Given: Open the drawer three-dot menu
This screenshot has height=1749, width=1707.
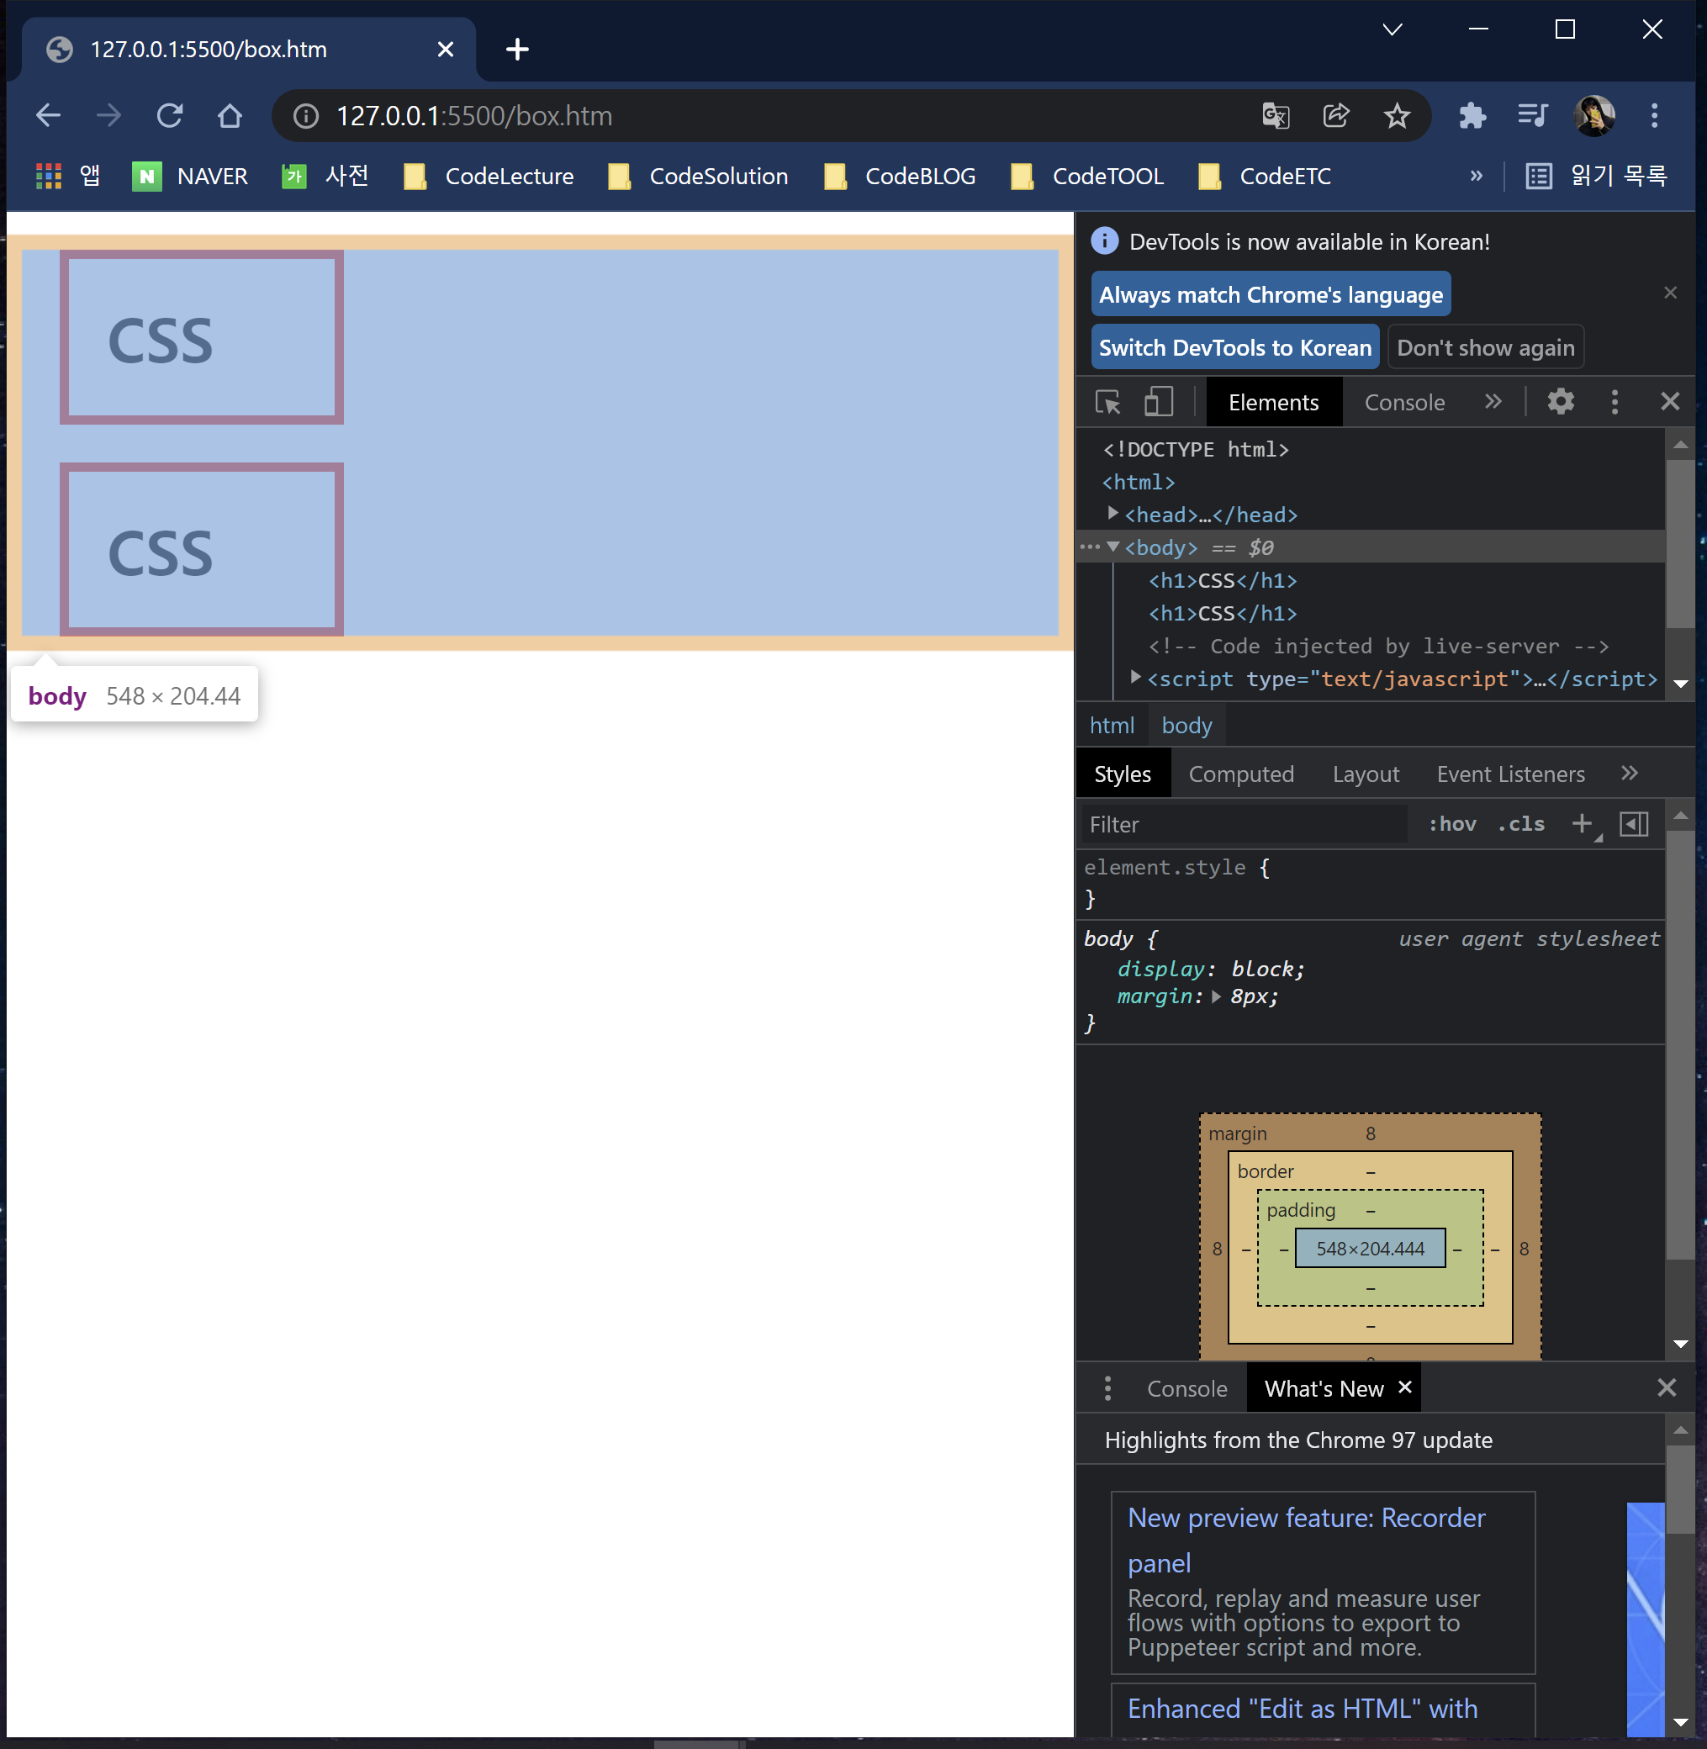Looking at the screenshot, I should pos(1108,1387).
